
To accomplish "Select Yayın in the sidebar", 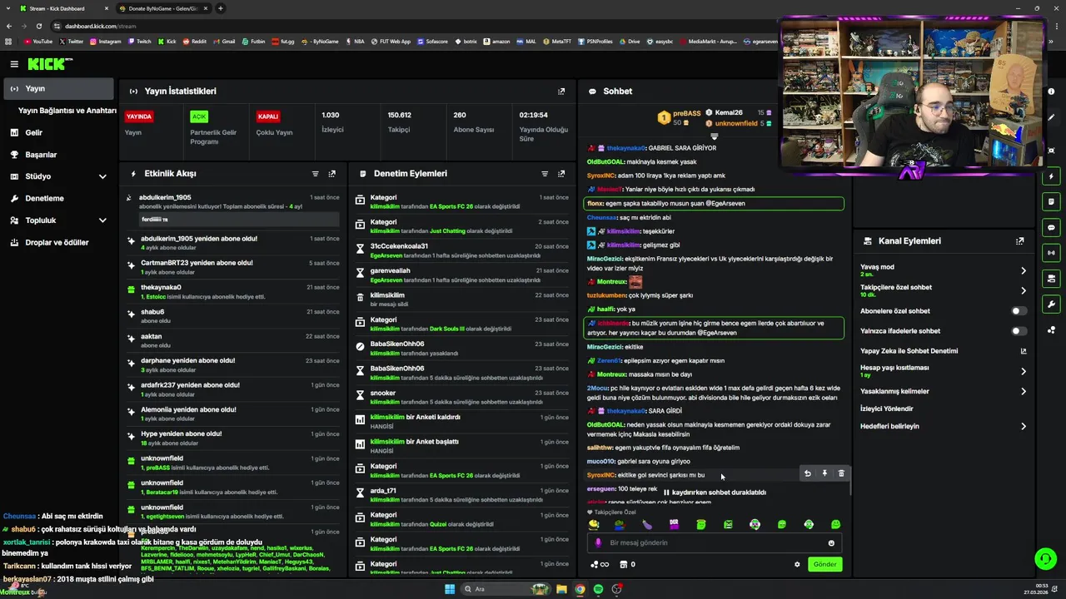I will [x=57, y=88].
